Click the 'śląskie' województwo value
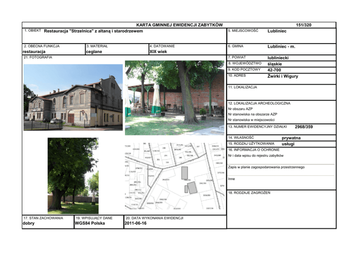The width and height of the screenshot is (362, 256). pos(274,64)
